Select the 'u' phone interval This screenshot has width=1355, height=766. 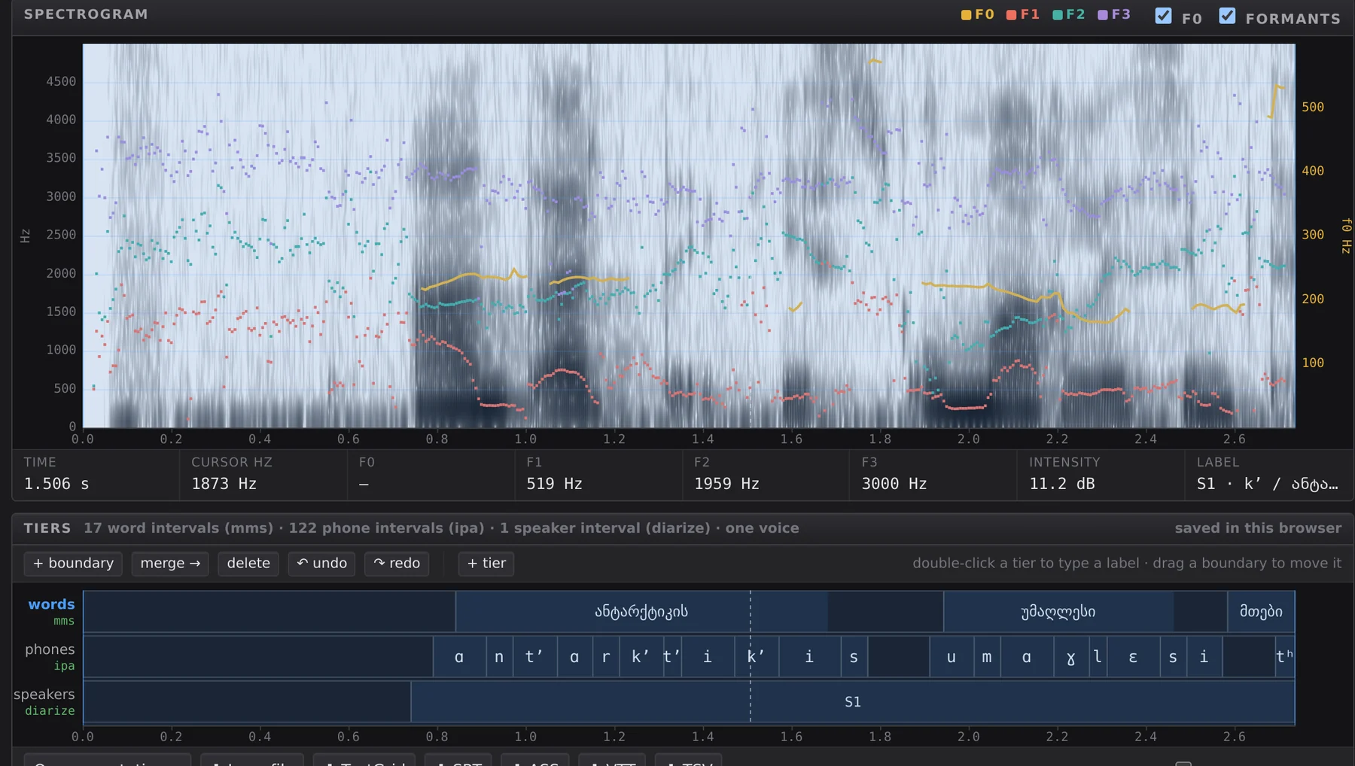[x=952, y=657]
